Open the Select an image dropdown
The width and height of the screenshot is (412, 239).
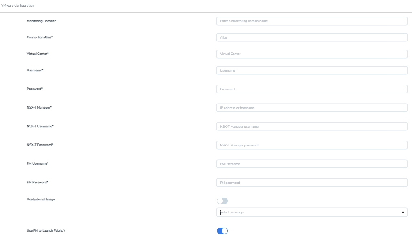(312, 212)
